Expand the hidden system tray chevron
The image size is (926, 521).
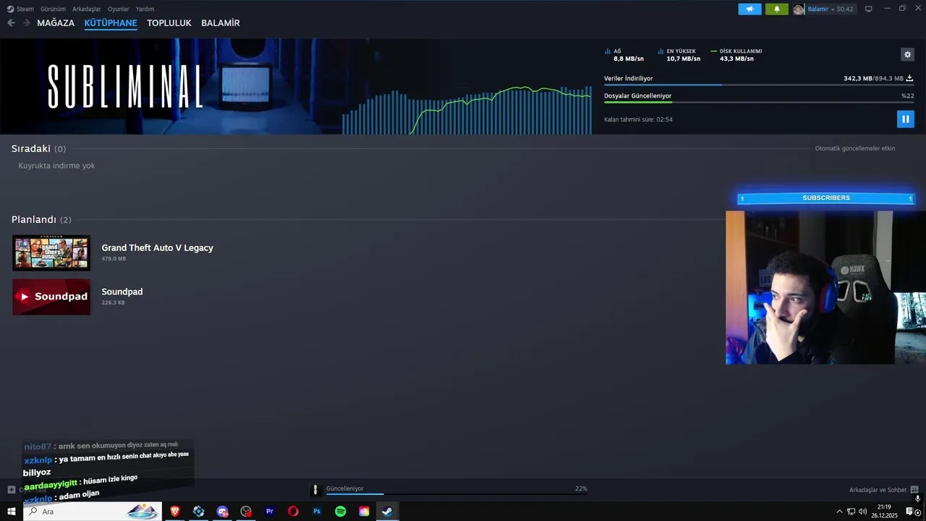(x=839, y=512)
